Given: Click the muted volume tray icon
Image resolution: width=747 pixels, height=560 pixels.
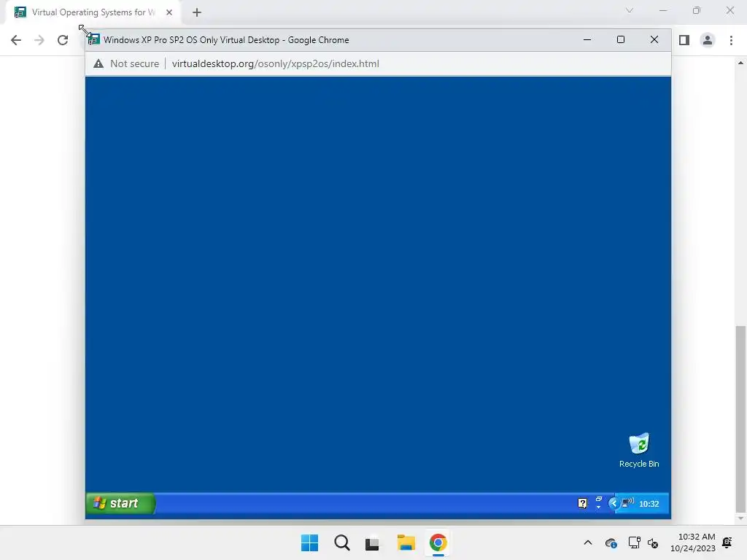Looking at the screenshot, I should (653, 542).
